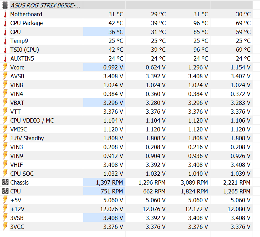This screenshot has height=237, width=260.
Task: Select the 3VCC voltage row label
Action: point(17,227)
